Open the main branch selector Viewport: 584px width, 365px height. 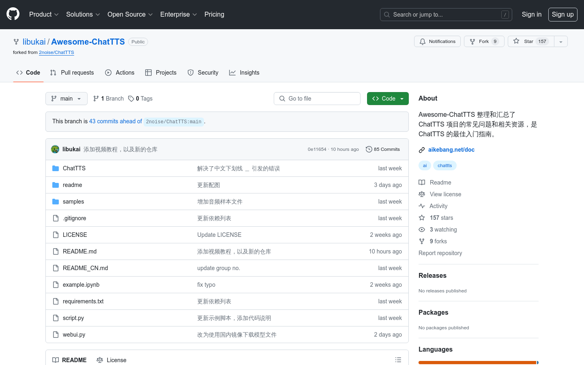(x=67, y=99)
